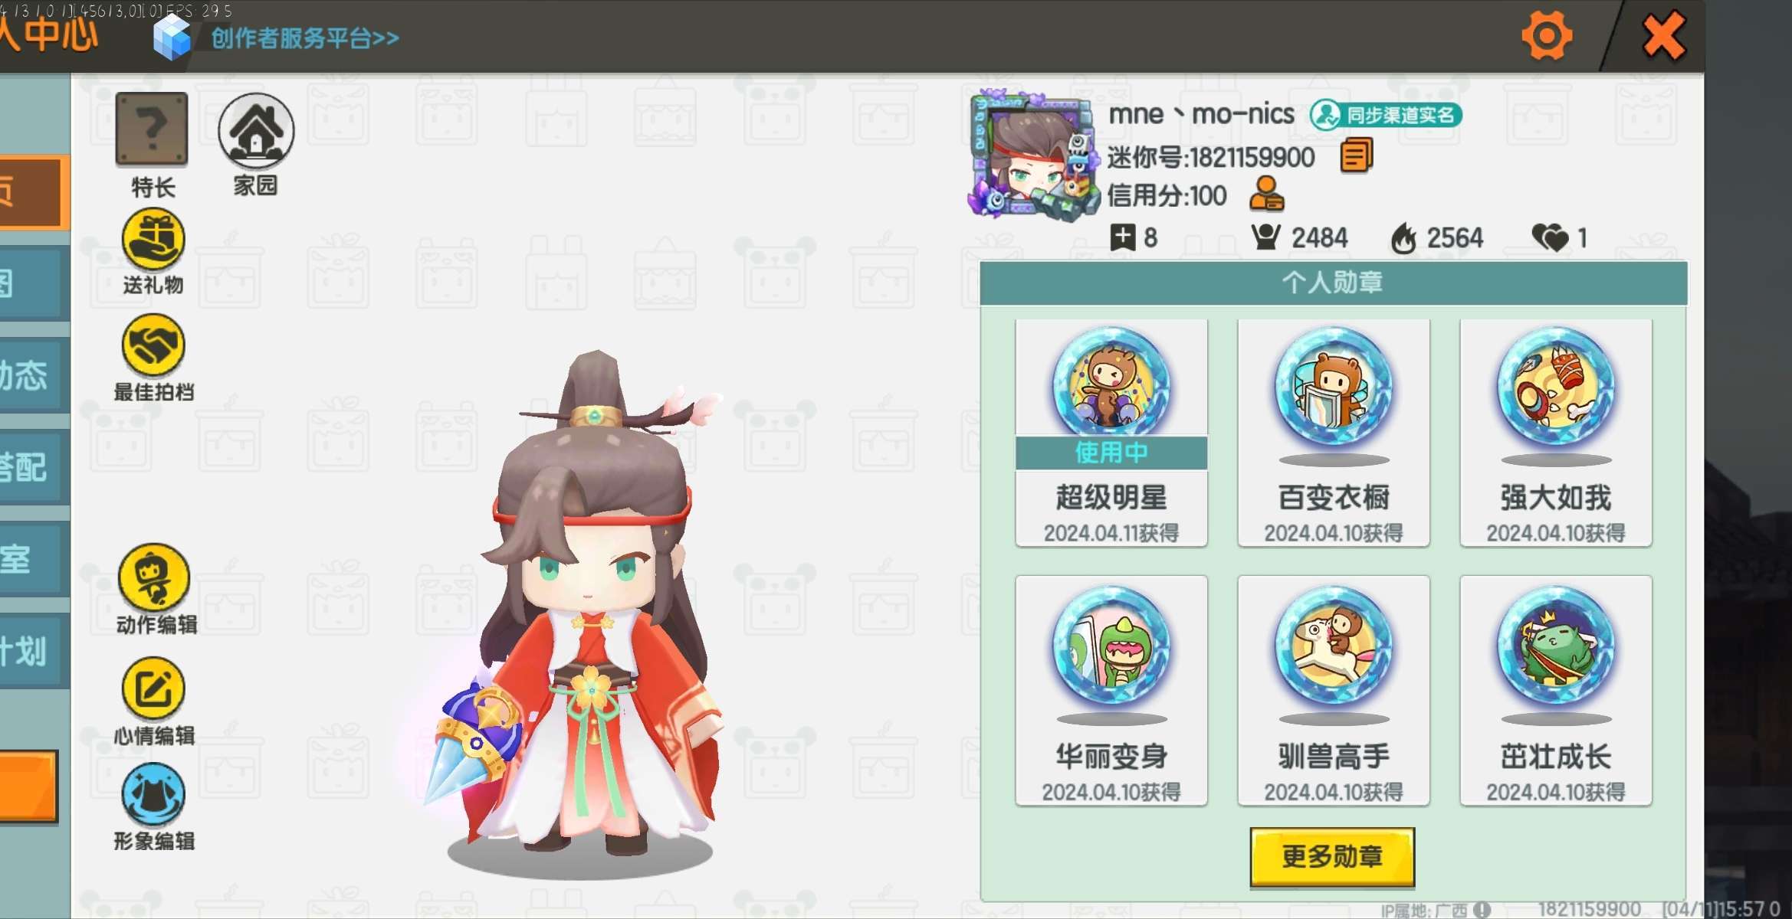Open the 形象编辑 outfit icon
1792x919 pixels.
coord(153,794)
